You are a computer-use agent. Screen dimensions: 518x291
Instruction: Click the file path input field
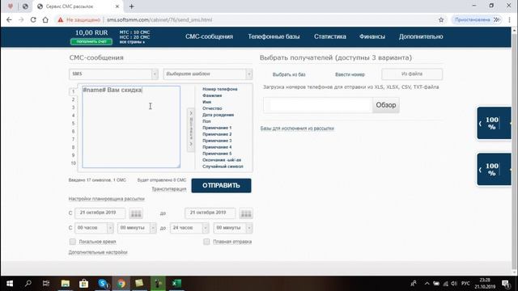(x=318, y=105)
